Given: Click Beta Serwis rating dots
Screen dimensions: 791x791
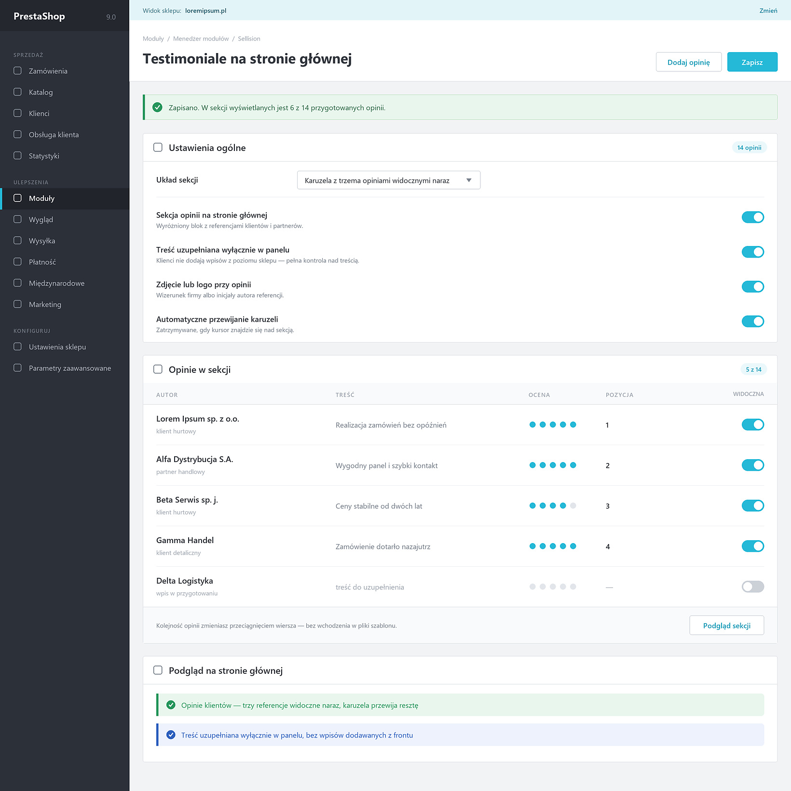Looking at the screenshot, I should pyautogui.click(x=553, y=506).
